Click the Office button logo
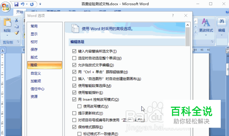Screen dimensions: 229x136 (6, 7)
